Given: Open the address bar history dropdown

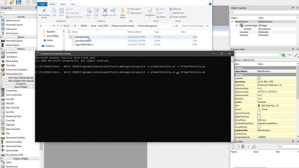Looking at the screenshot, I should click(173, 26).
